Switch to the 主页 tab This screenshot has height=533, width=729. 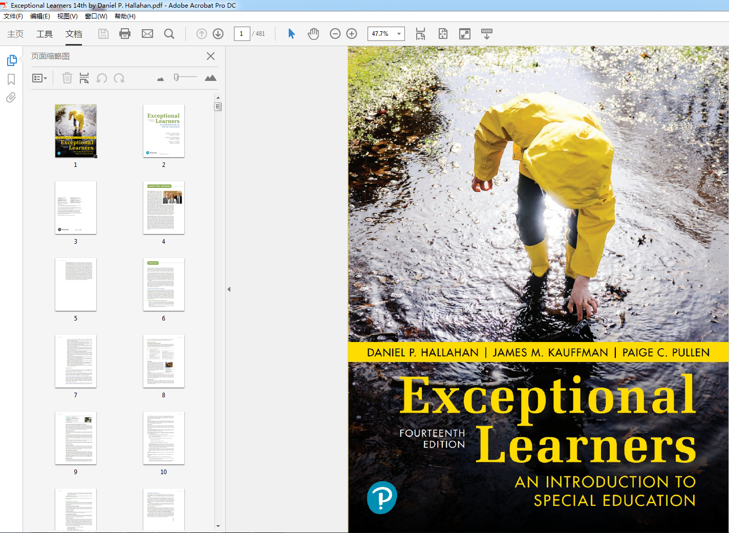pos(15,34)
